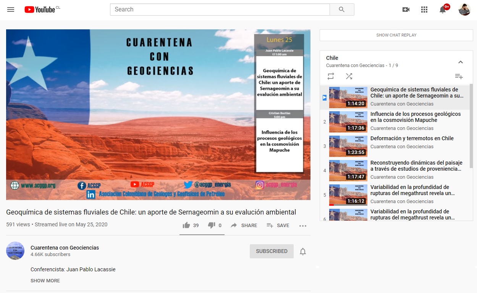Screen dimensions: 477x293
Task: Open notifications bell in header
Action: (x=443, y=10)
